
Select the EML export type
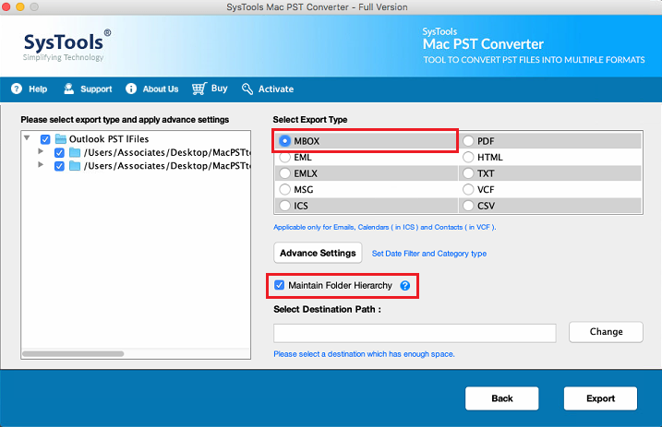click(x=285, y=157)
